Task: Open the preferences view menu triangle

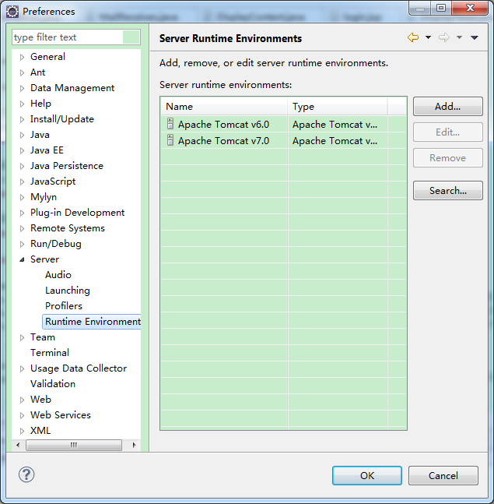Action: coord(475,37)
